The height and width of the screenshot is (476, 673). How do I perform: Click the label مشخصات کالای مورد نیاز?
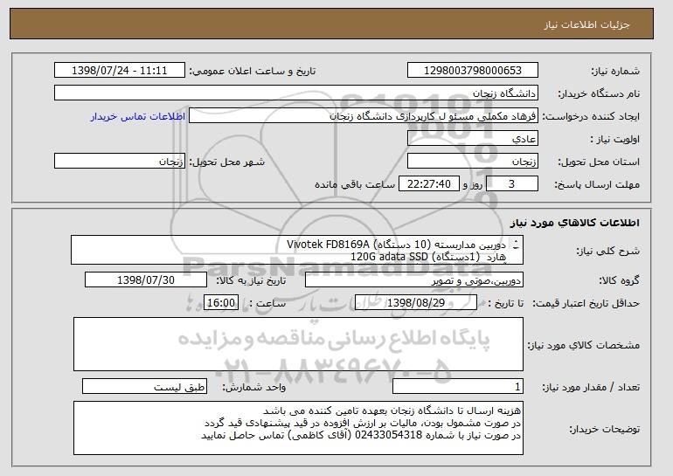point(584,345)
